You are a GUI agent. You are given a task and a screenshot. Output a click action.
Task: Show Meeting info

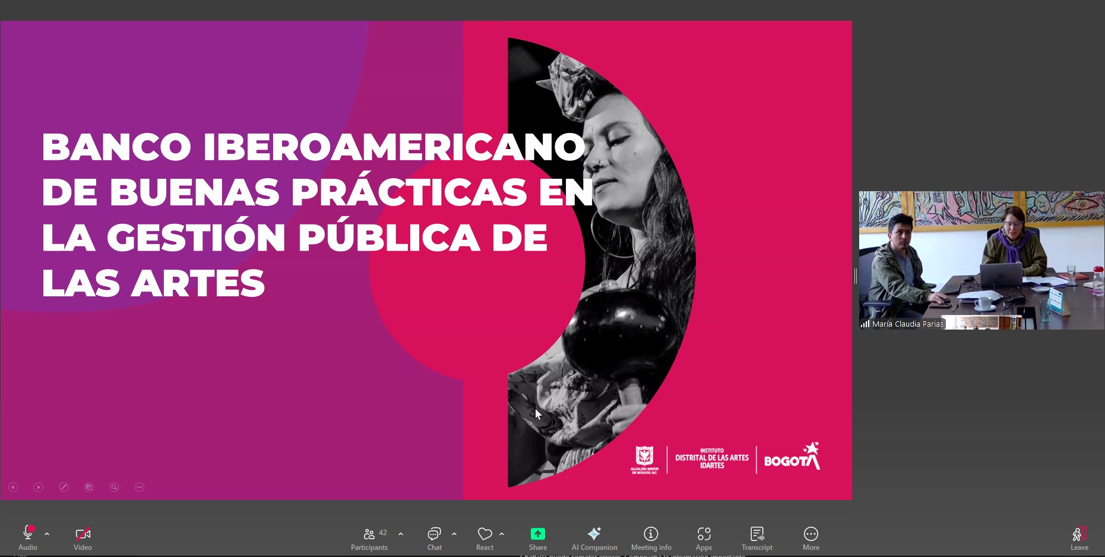651,534
